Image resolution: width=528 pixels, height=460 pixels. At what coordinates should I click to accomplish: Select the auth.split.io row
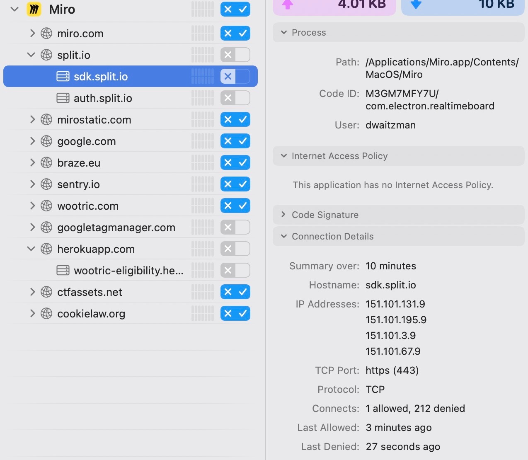coord(131,98)
